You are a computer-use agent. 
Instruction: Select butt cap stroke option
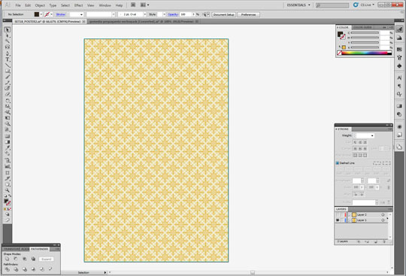click(355, 142)
